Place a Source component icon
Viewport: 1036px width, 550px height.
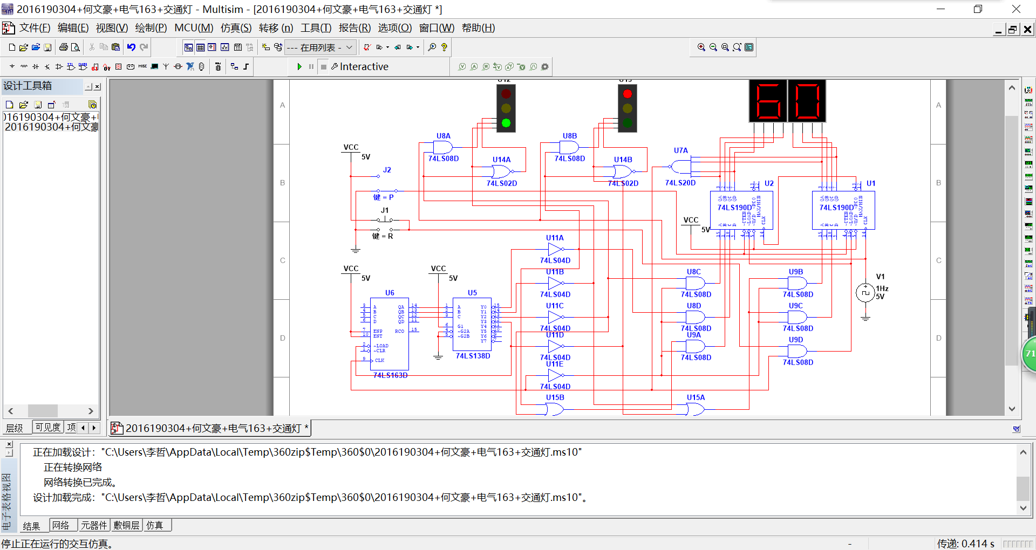point(12,67)
